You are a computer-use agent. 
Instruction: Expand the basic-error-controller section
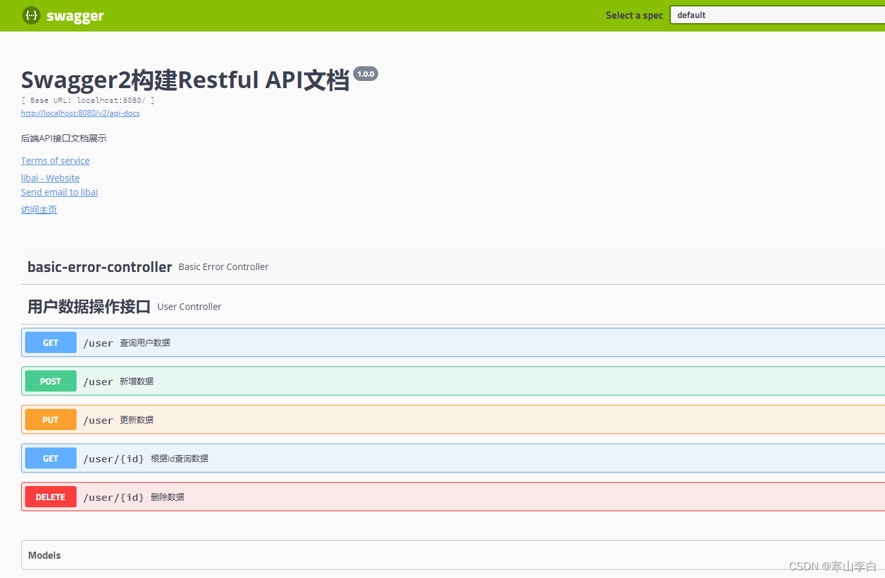point(453,267)
